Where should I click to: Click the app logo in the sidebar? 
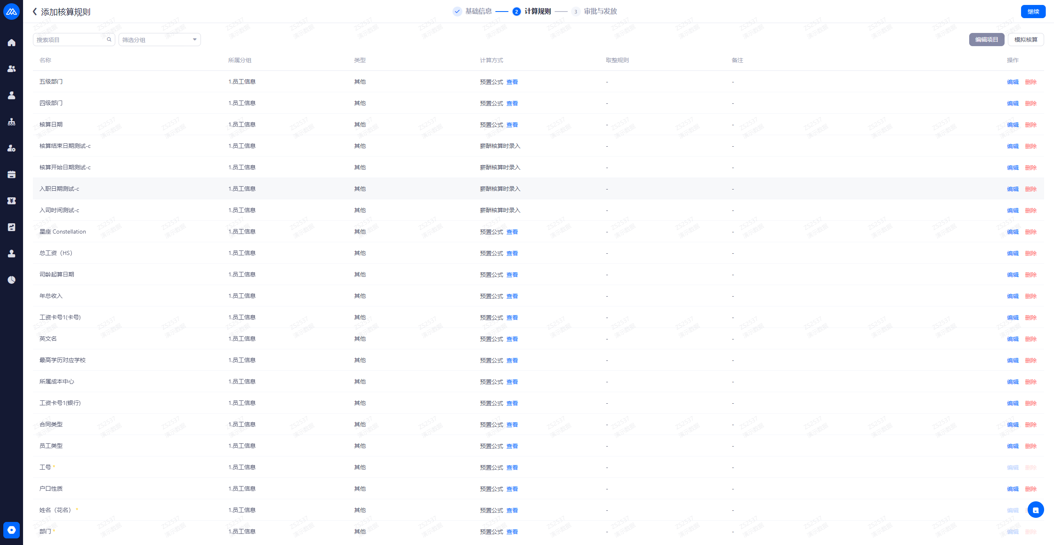(12, 12)
